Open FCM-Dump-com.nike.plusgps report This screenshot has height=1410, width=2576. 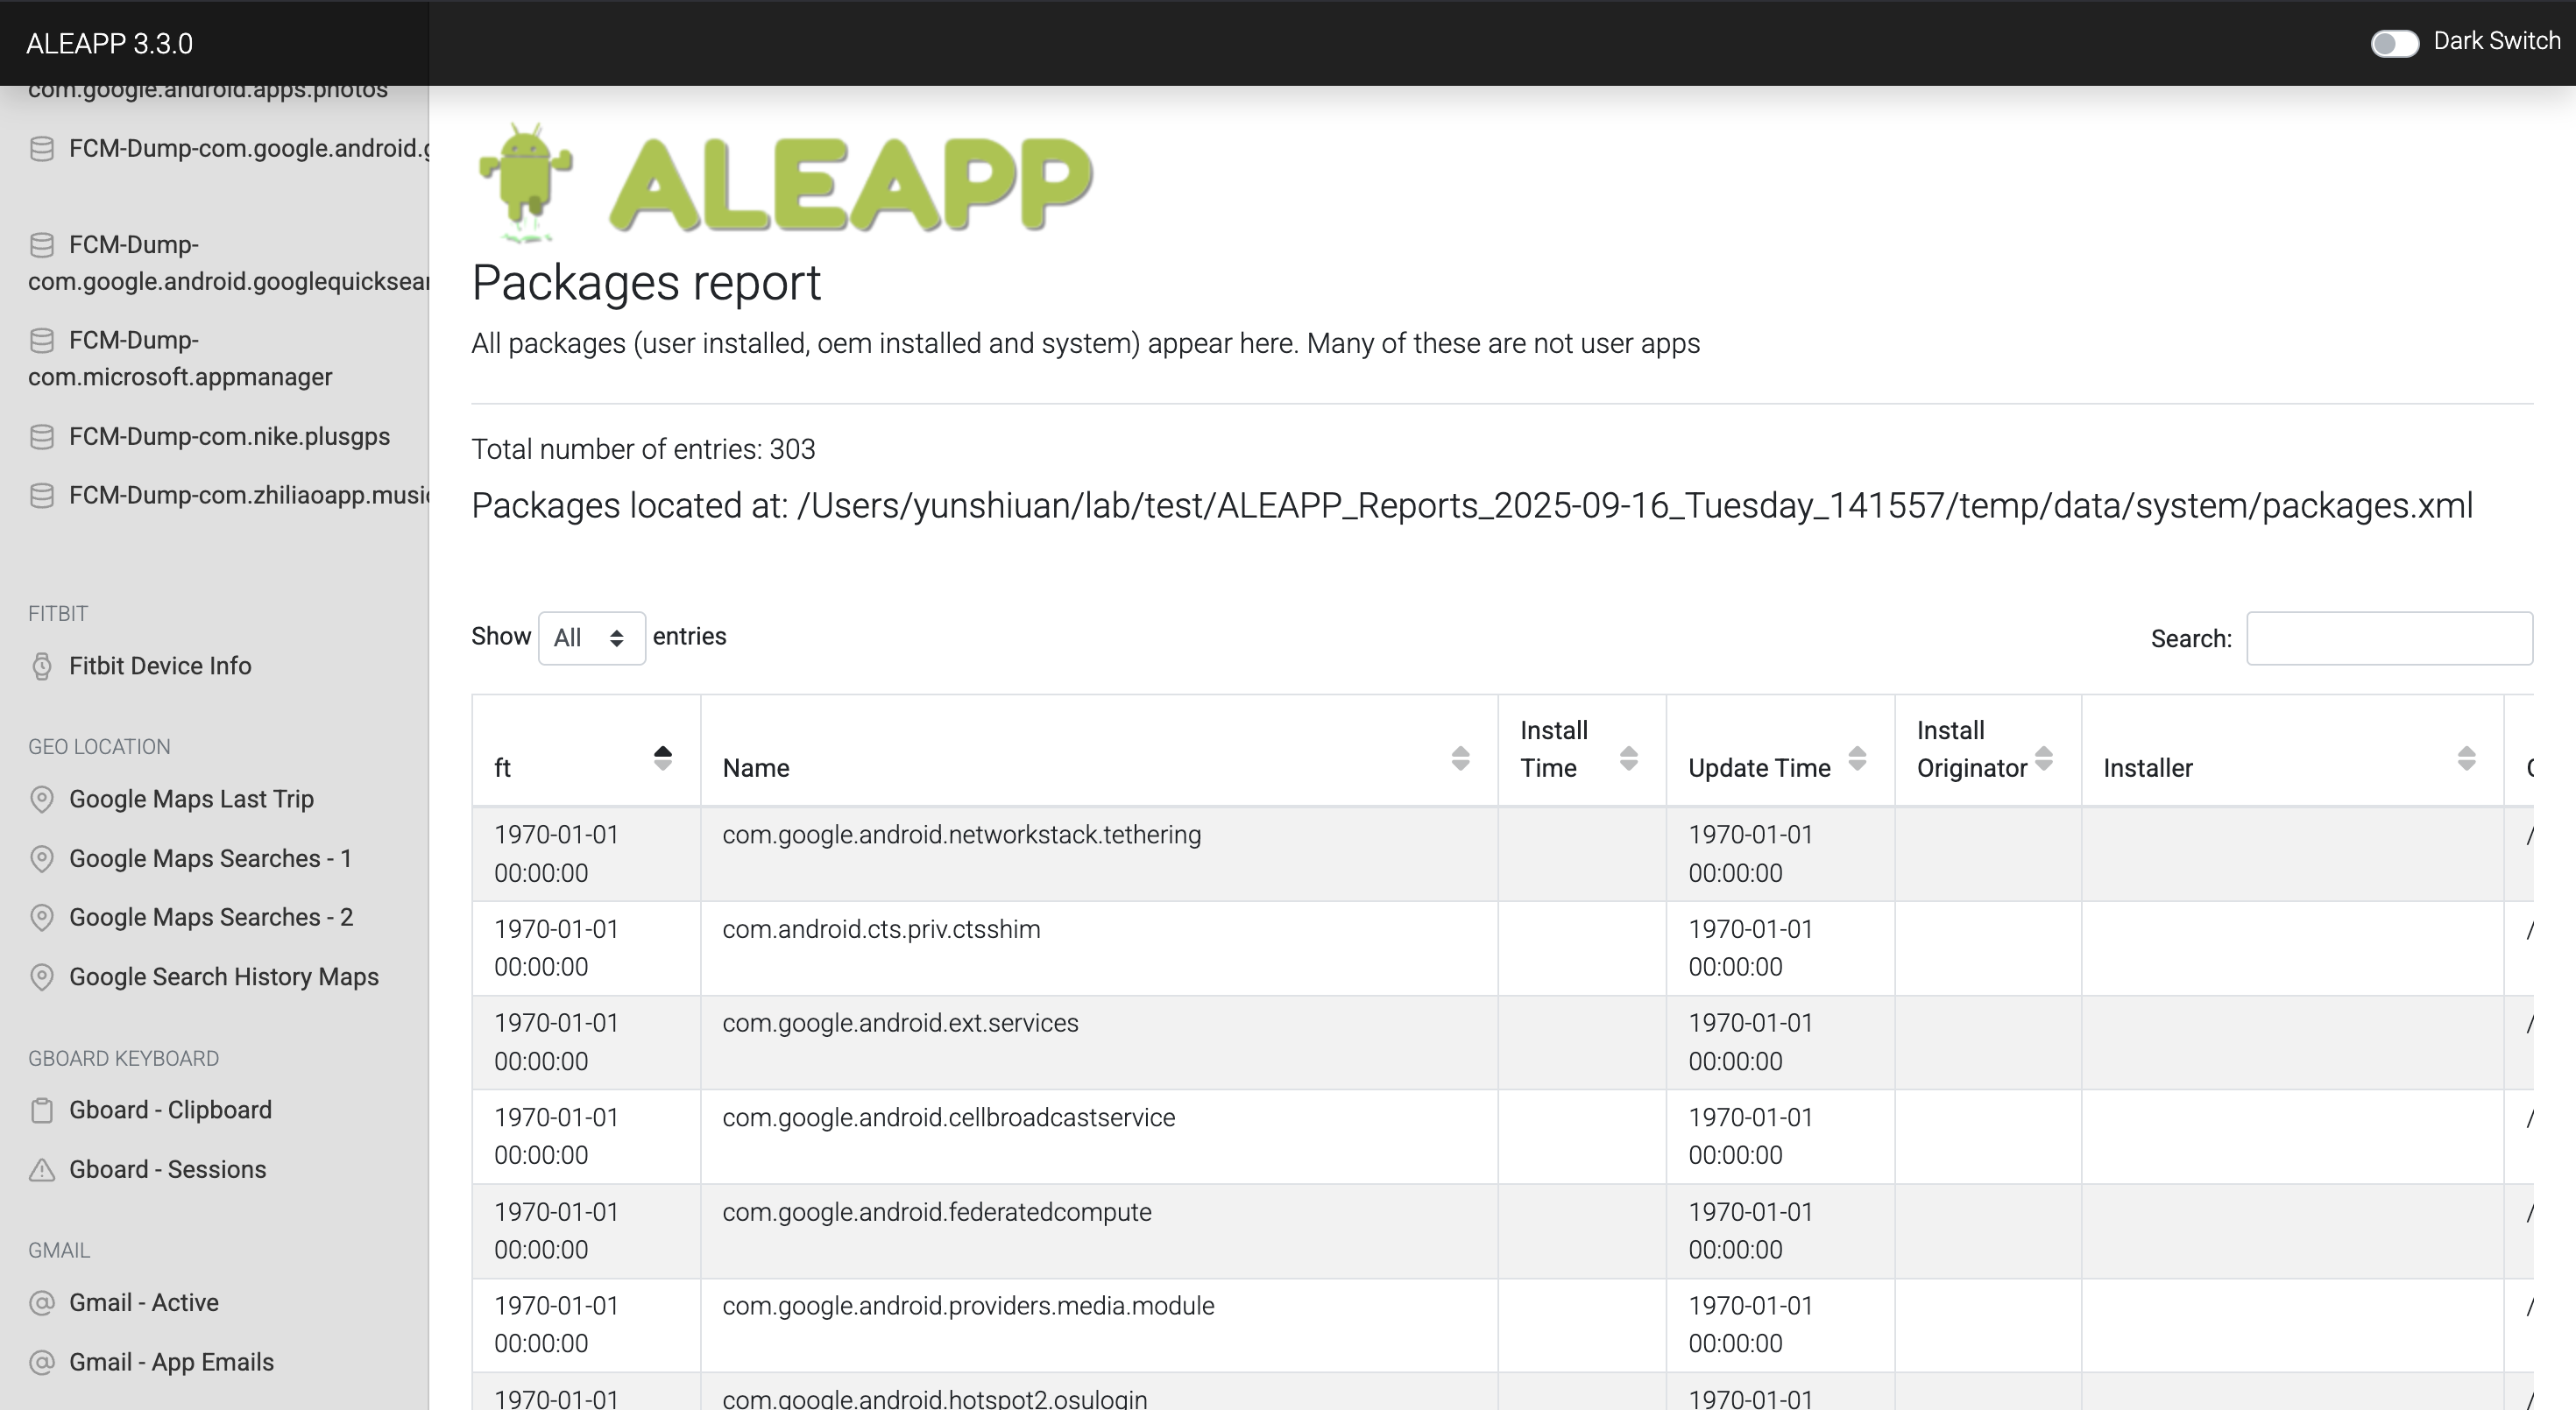(229, 437)
